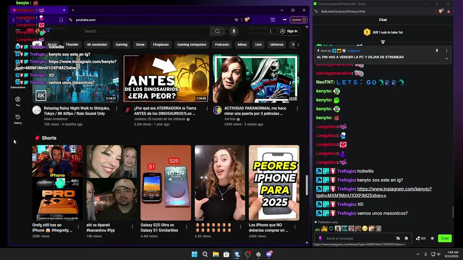463x260 pixels.
Task: Open options for Los iPhone que NO short
Action: (295, 227)
